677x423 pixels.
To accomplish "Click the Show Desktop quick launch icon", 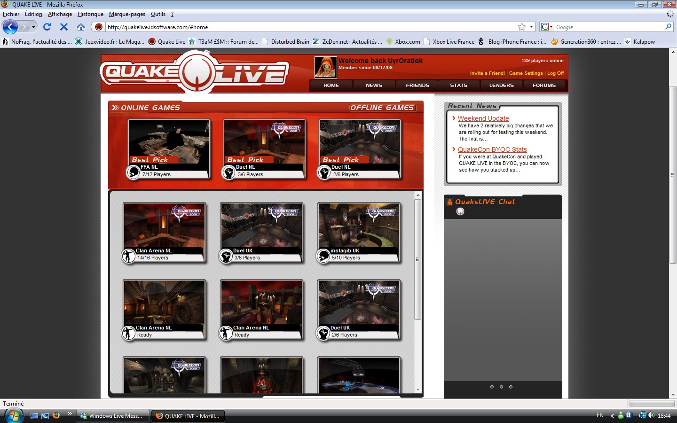I will pyautogui.click(x=34, y=416).
